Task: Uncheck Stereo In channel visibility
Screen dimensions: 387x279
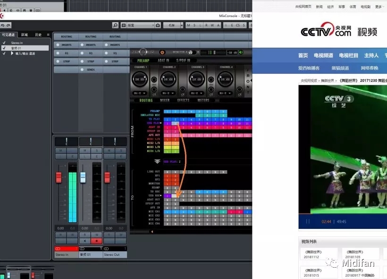Action: [x=4, y=43]
